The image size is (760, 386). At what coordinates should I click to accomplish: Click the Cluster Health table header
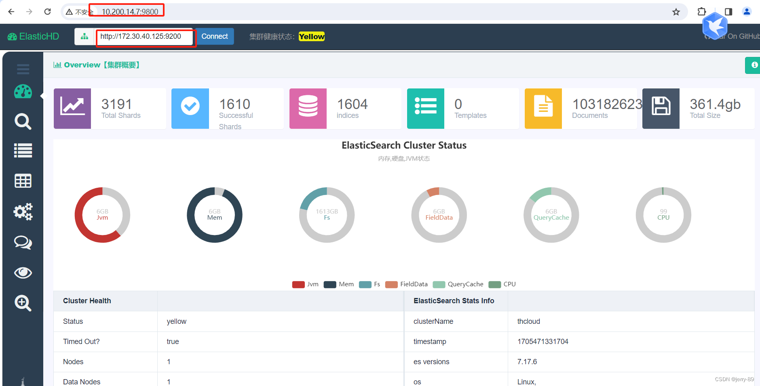(x=87, y=301)
